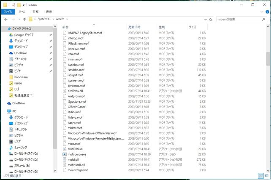Open ローカル ディスク (C:)

coord(26,154)
